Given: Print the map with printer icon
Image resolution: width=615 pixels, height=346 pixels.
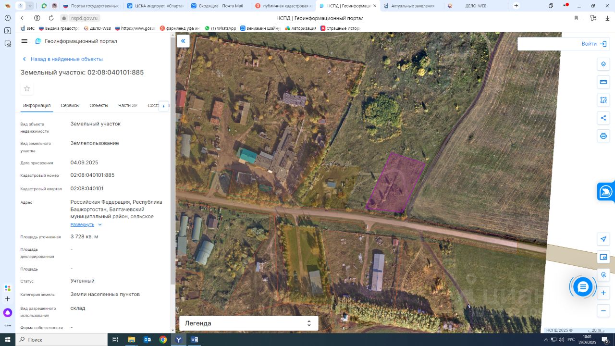Looking at the screenshot, I should point(603,136).
